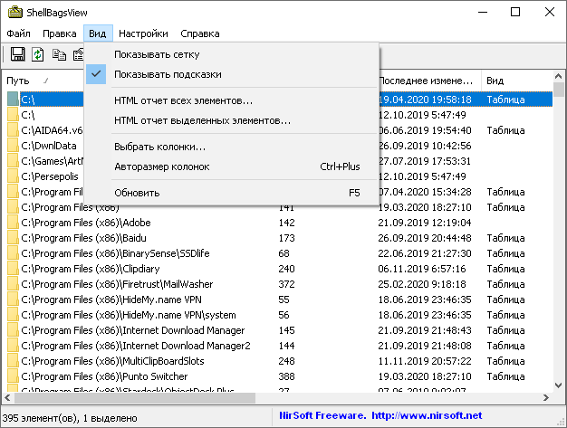Select row 'C:\Program Files (x86)\Baidu'
The height and width of the screenshot is (428, 567).
(278, 238)
